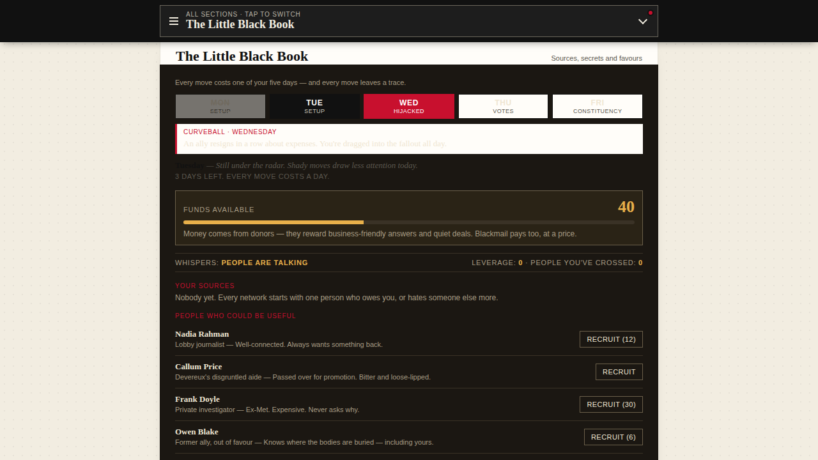Click the Whispers: People are talking status

[242, 263]
